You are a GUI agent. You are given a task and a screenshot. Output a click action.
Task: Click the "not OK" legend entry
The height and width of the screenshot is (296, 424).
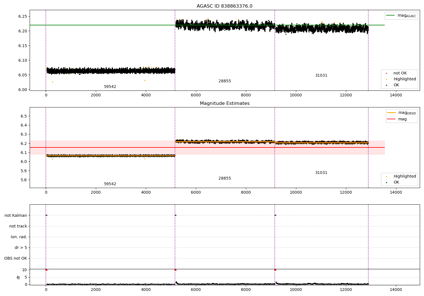coord(397,73)
